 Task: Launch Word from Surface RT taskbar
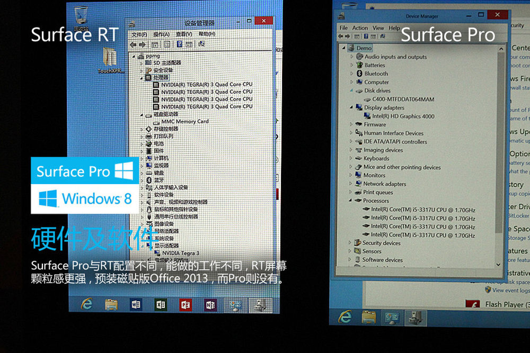pos(136,305)
